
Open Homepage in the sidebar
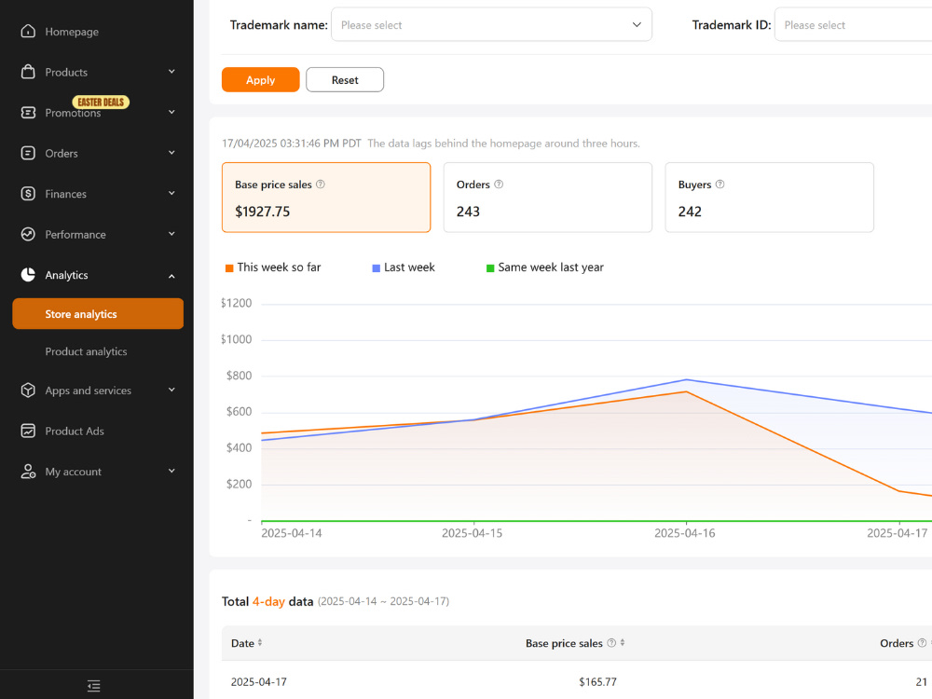(72, 32)
